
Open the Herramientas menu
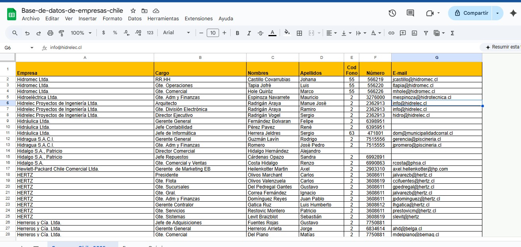point(163,19)
